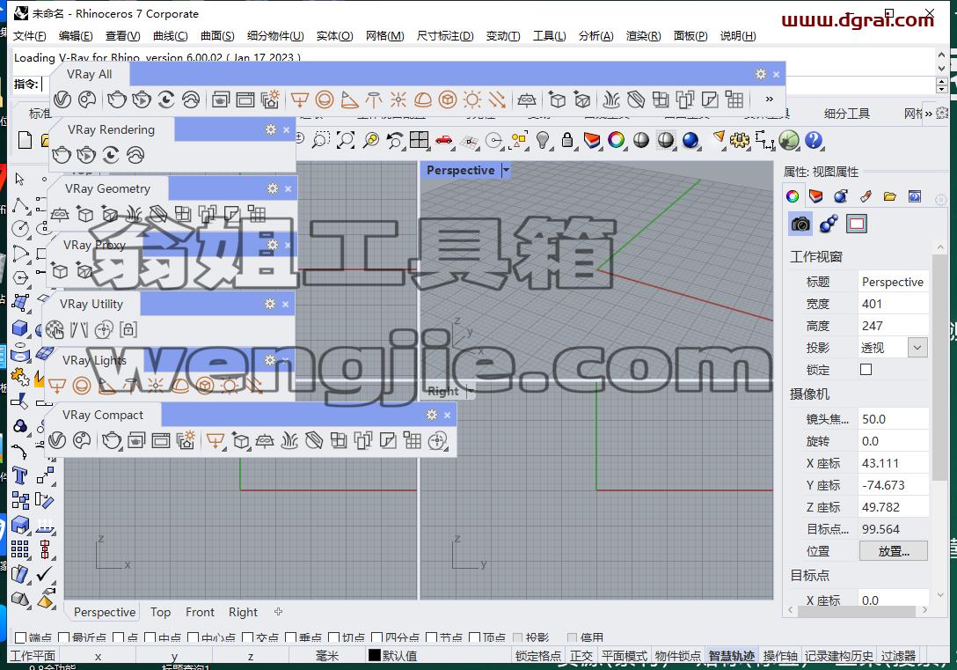Image resolution: width=957 pixels, height=670 pixels.
Task: Add a V-Ray sun light in VRay All toolbar
Action: pos(471,99)
